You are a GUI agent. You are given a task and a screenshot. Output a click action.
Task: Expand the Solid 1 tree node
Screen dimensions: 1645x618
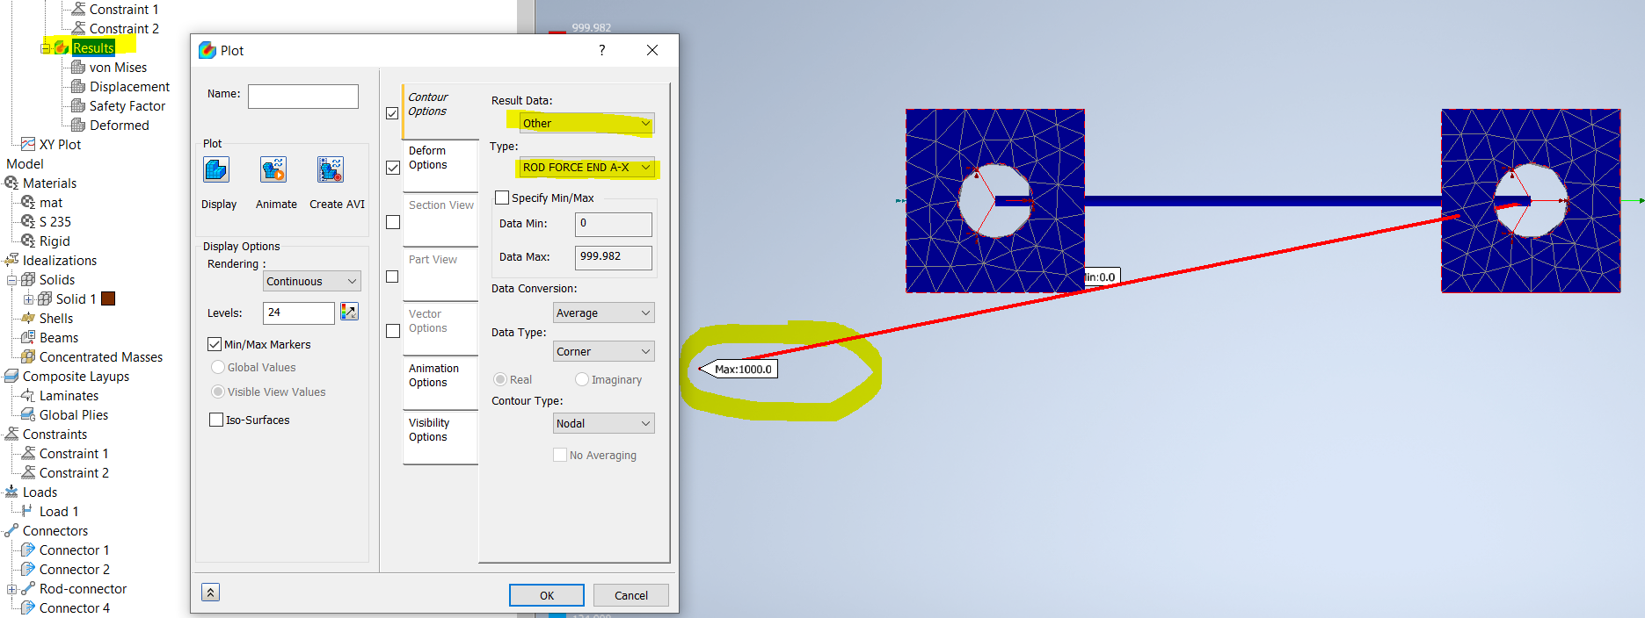[29, 299]
